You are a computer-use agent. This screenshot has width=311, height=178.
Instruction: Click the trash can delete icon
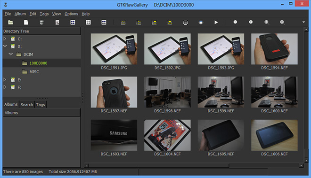coord(41,23)
